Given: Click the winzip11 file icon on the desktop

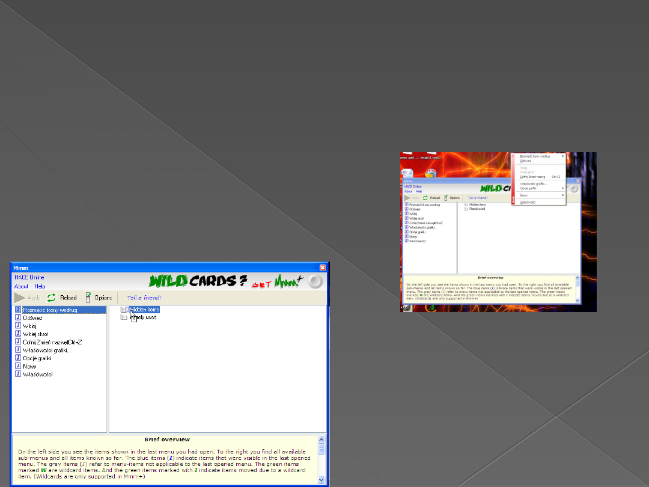Looking at the screenshot, I should point(430,157).
